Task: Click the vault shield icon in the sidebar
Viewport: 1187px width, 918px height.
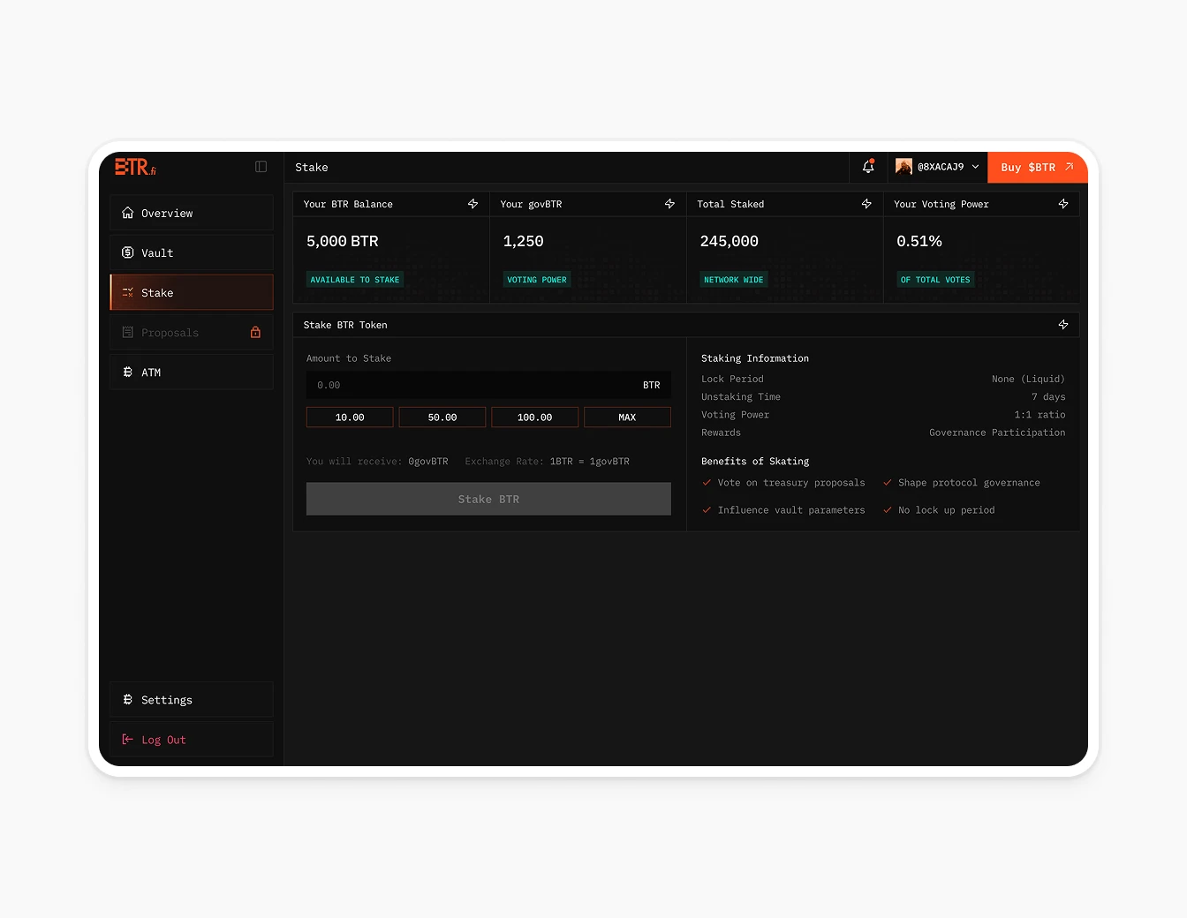Action: 128,252
